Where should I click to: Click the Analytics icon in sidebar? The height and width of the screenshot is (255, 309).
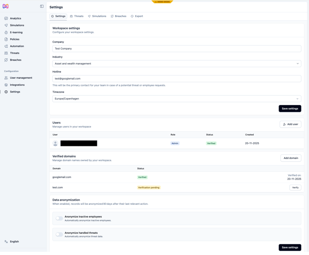[6, 18]
